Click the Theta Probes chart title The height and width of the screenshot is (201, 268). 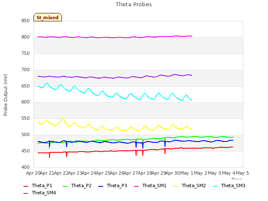pyautogui.click(x=134, y=5)
